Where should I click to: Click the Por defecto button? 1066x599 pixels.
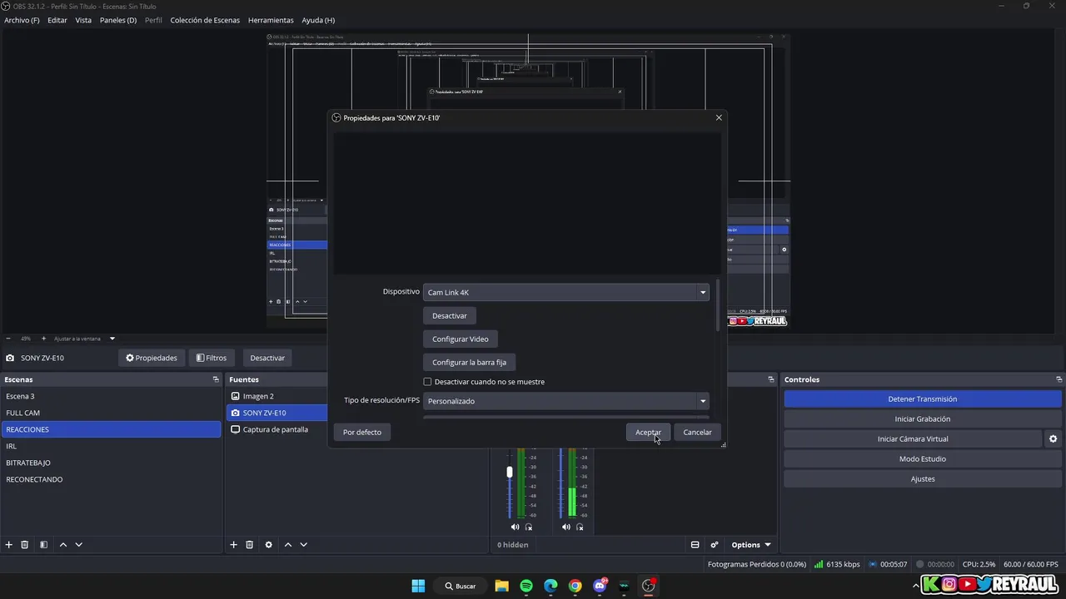click(362, 432)
